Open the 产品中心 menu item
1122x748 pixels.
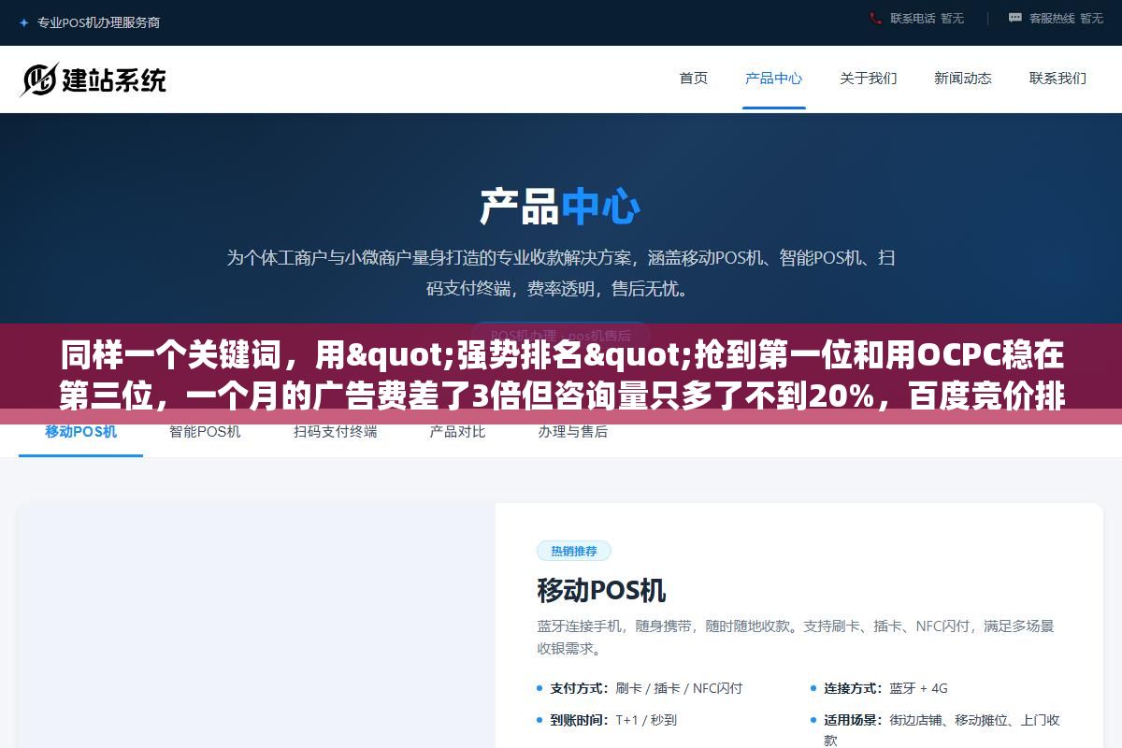[774, 79]
